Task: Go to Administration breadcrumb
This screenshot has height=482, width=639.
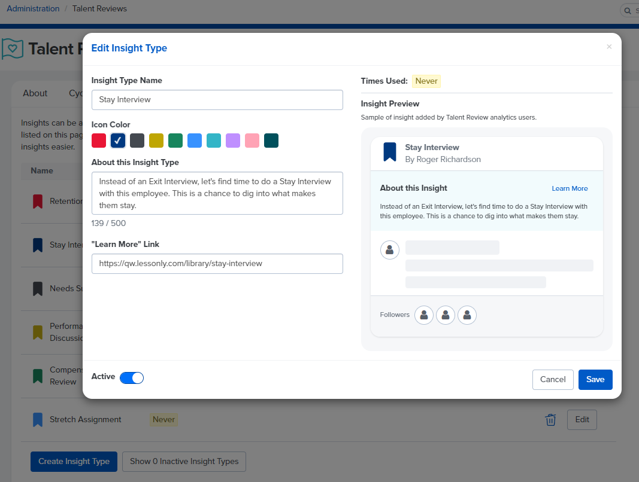Action: tap(33, 8)
